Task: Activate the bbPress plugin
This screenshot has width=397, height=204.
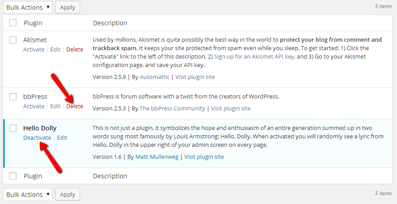Action: click(x=34, y=106)
